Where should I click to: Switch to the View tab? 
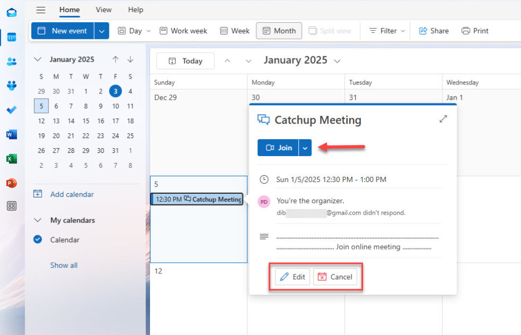(x=103, y=10)
